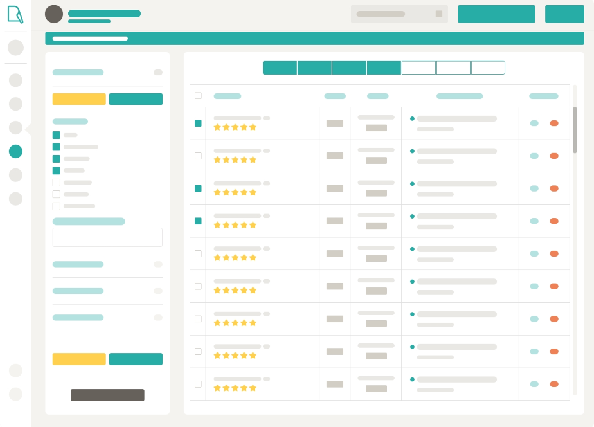
Task: Select the second gray icon in left navigation rail
Action: coord(16,80)
